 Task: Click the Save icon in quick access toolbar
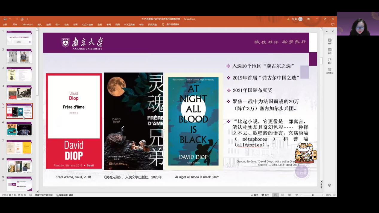[x=5, y=19]
